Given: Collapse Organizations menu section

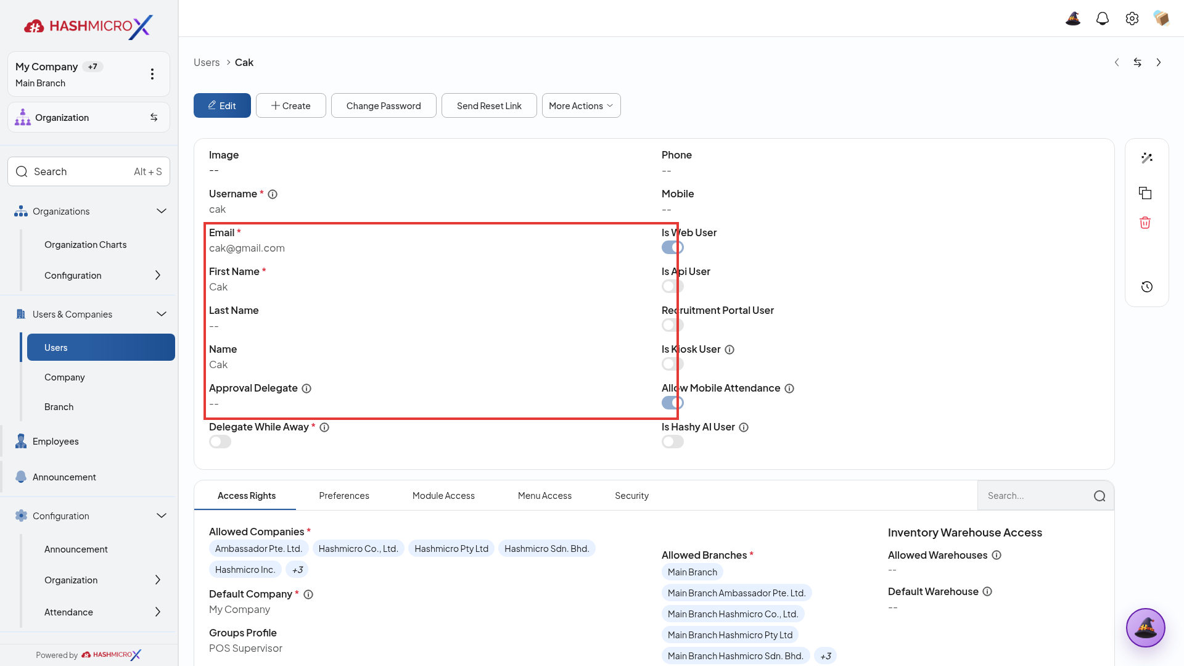Looking at the screenshot, I should coord(162,211).
